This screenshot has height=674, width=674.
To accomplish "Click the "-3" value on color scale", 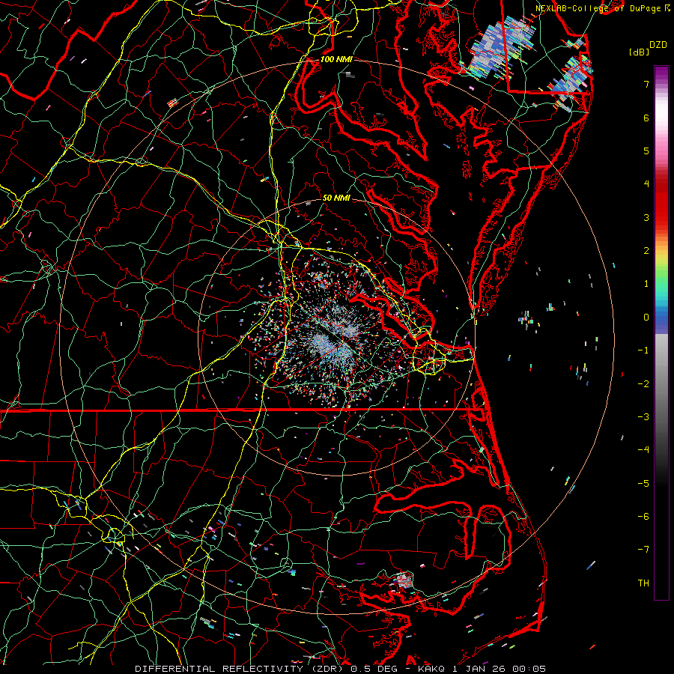I will (643, 417).
